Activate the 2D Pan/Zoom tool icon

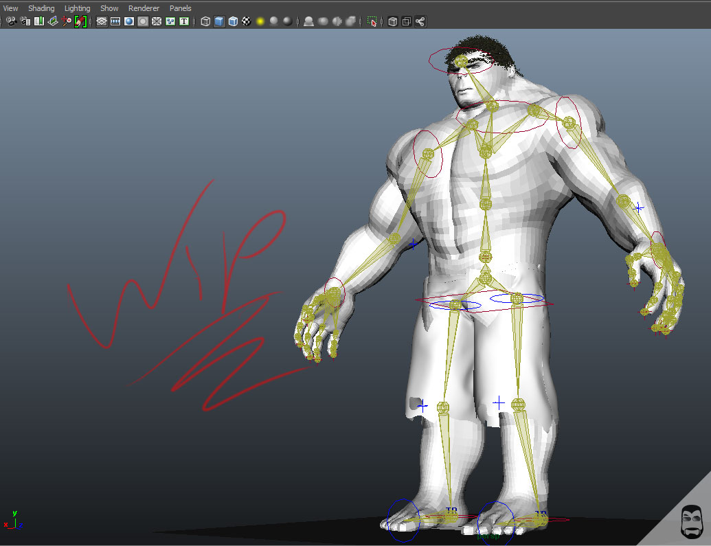pyautogui.click(x=67, y=21)
